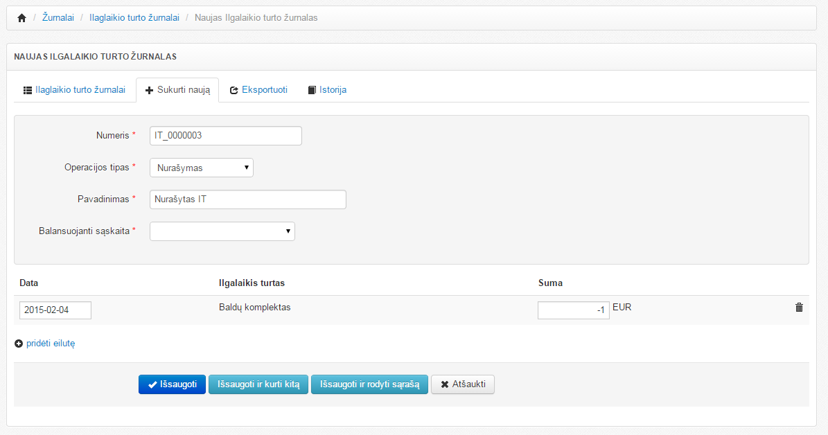Click the export icon on Eksportuoti tab
Screen dimensions: 828x435
[x=234, y=90]
